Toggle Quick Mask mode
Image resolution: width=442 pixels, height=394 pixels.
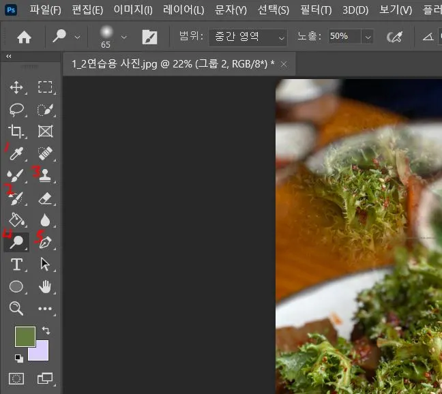(16, 378)
